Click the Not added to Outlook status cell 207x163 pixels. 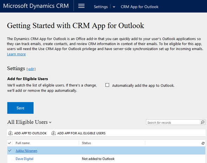(x=98, y=159)
